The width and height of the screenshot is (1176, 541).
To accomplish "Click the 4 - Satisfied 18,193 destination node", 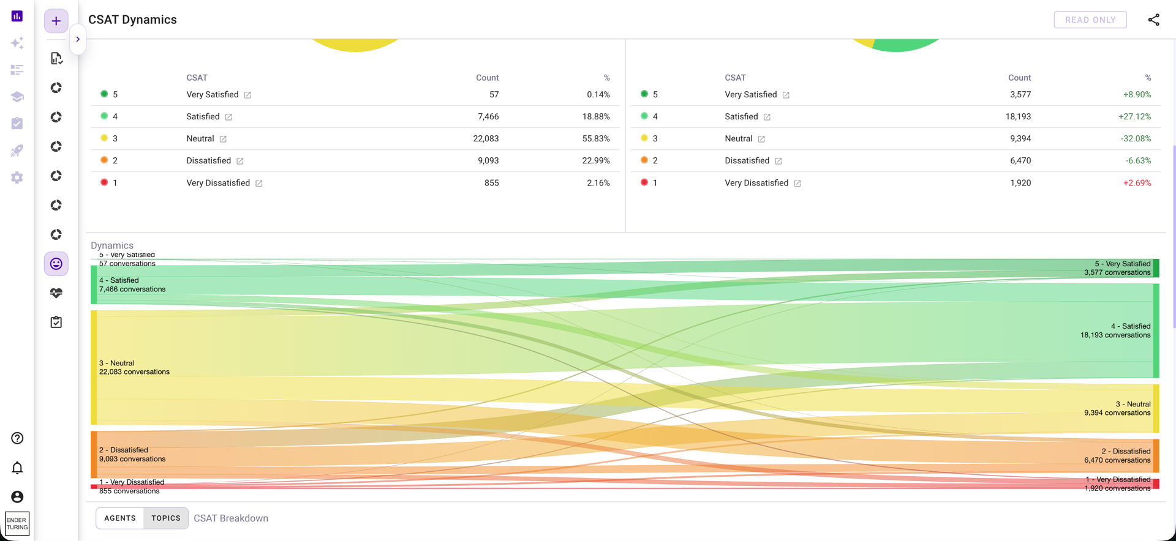I will pos(1156,330).
